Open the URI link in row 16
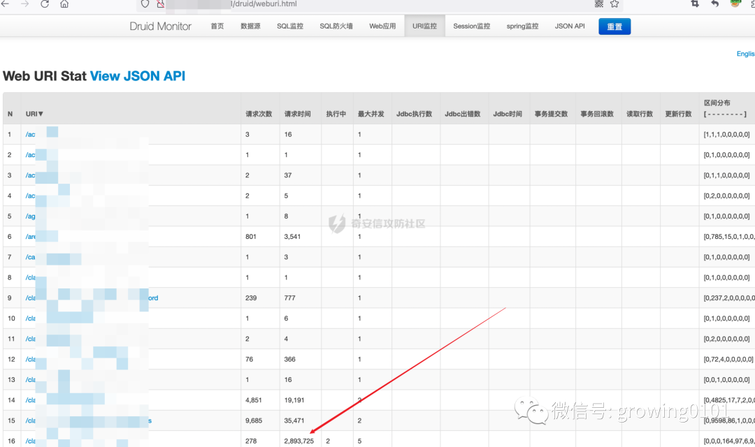The width and height of the screenshot is (755, 447). click(x=30, y=441)
